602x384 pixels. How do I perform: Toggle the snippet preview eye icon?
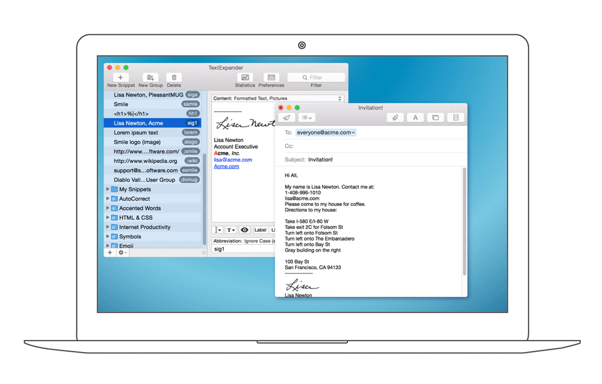(x=244, y=230)
